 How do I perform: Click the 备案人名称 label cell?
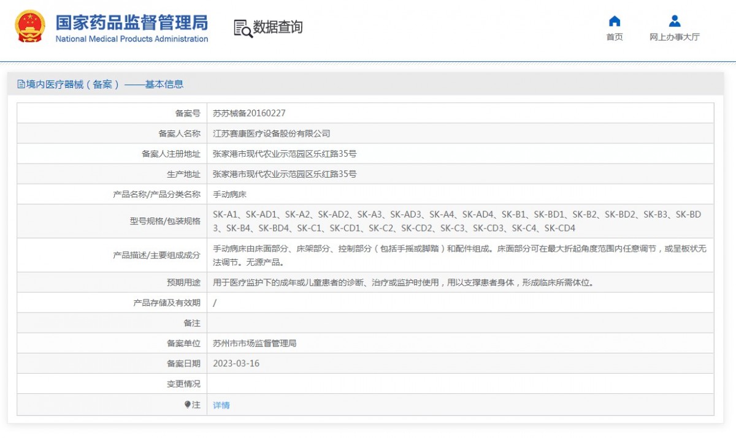[x=112, y=134]
